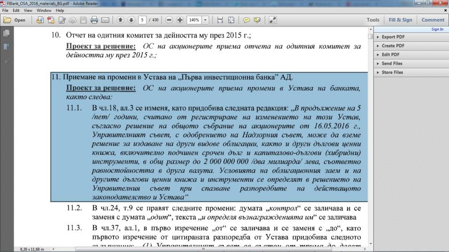
Task: Click vertical scrollbar down arrow
Action: [x=370, y=244]
